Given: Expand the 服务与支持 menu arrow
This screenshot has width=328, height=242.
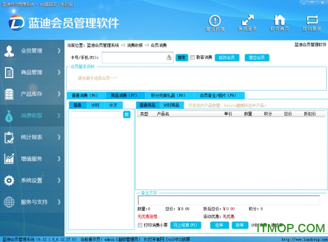Looking at the screenshot, I should tap(59, 202).
